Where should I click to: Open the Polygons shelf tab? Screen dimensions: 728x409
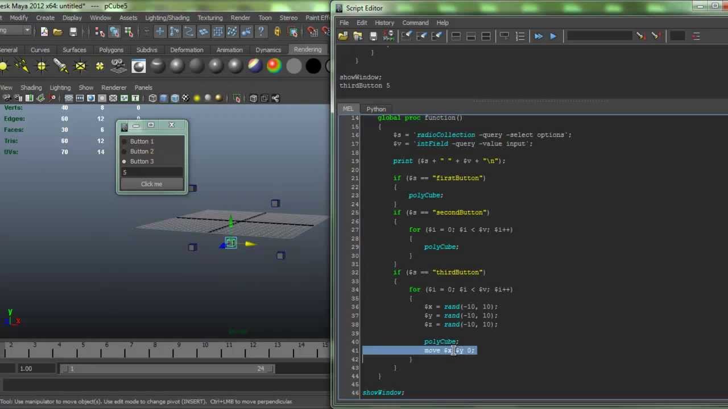pyautogui.click(x=111, y=50)
